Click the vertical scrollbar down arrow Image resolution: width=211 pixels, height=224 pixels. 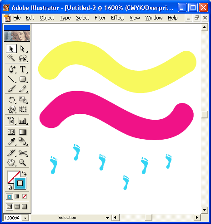pyautogui.click(x=204, y=210)
